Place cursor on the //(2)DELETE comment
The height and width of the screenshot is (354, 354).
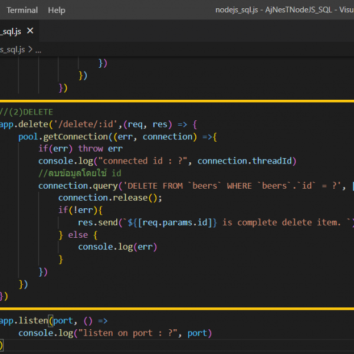tap(27, 112)
